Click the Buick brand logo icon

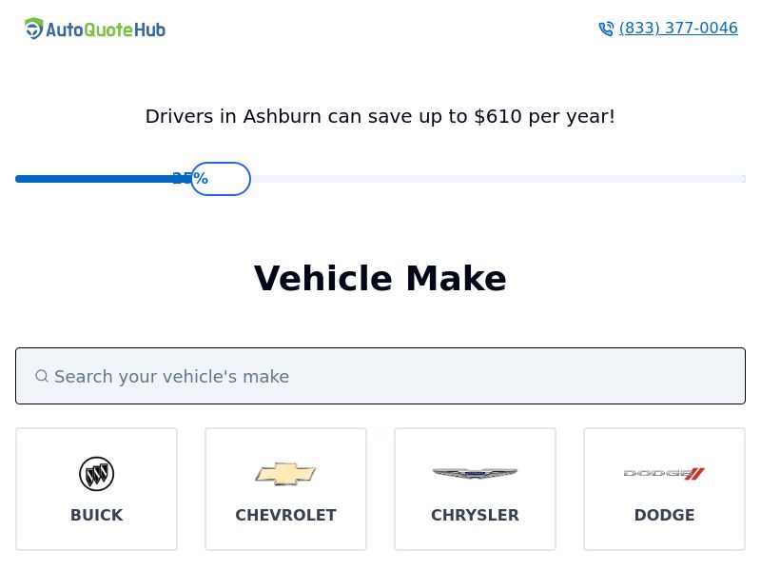[x=96, y=473]
